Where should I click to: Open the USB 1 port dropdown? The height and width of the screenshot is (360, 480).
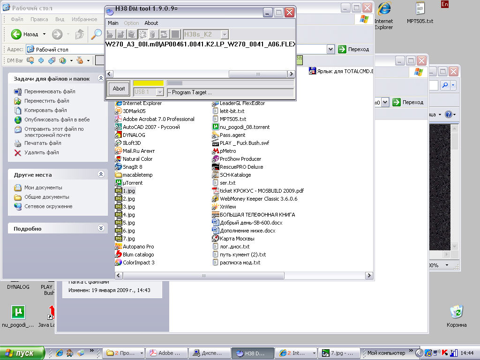[160, 92]
